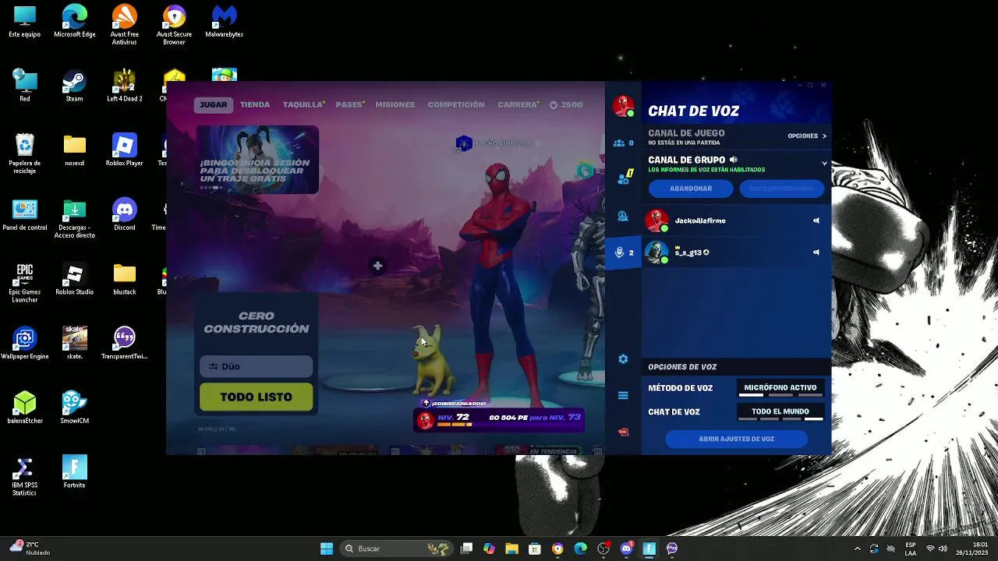Click the Buscar taskbar search box

[398, 549]
